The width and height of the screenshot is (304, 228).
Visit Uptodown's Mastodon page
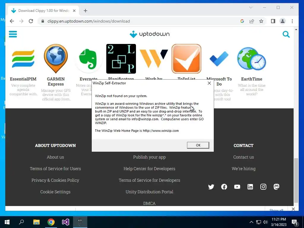pyautogui.click(x=276, y=187)
